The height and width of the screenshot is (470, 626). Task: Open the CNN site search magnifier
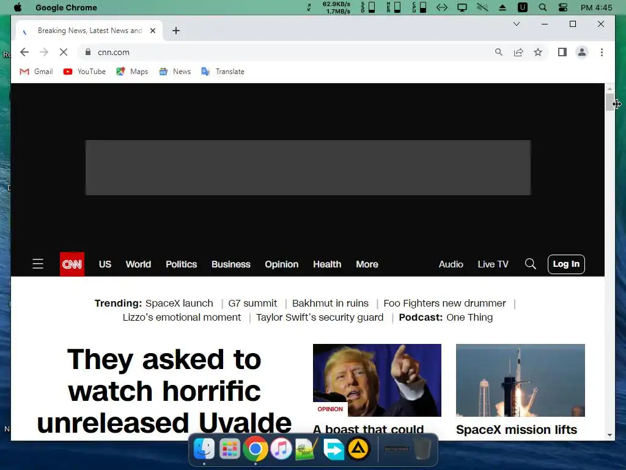point(530,264)
